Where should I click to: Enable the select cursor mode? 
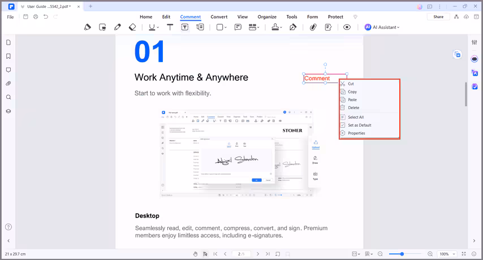pos(205,254)
